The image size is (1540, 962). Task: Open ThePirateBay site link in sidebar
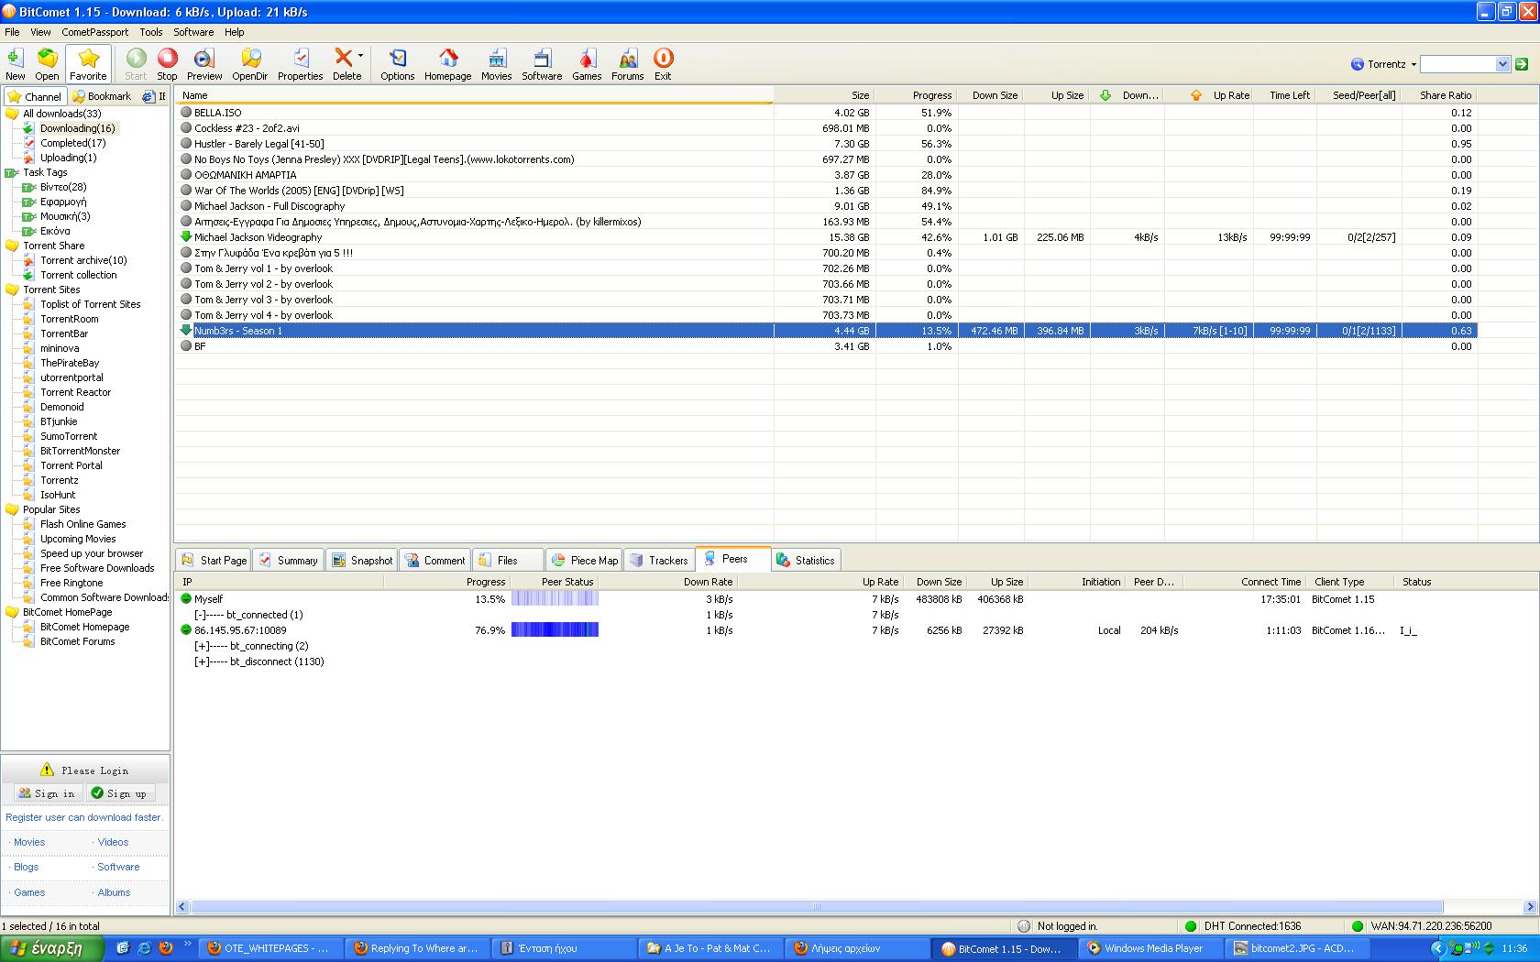click(x=70, y=363)
